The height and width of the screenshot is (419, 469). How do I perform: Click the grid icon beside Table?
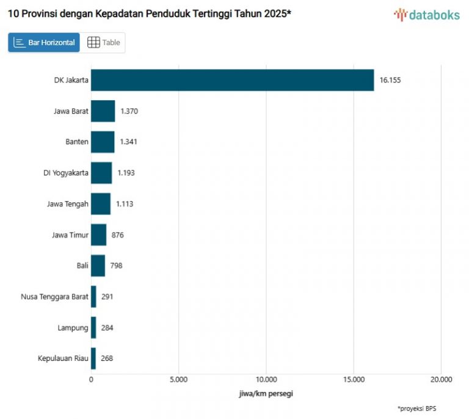pos(93,43)
